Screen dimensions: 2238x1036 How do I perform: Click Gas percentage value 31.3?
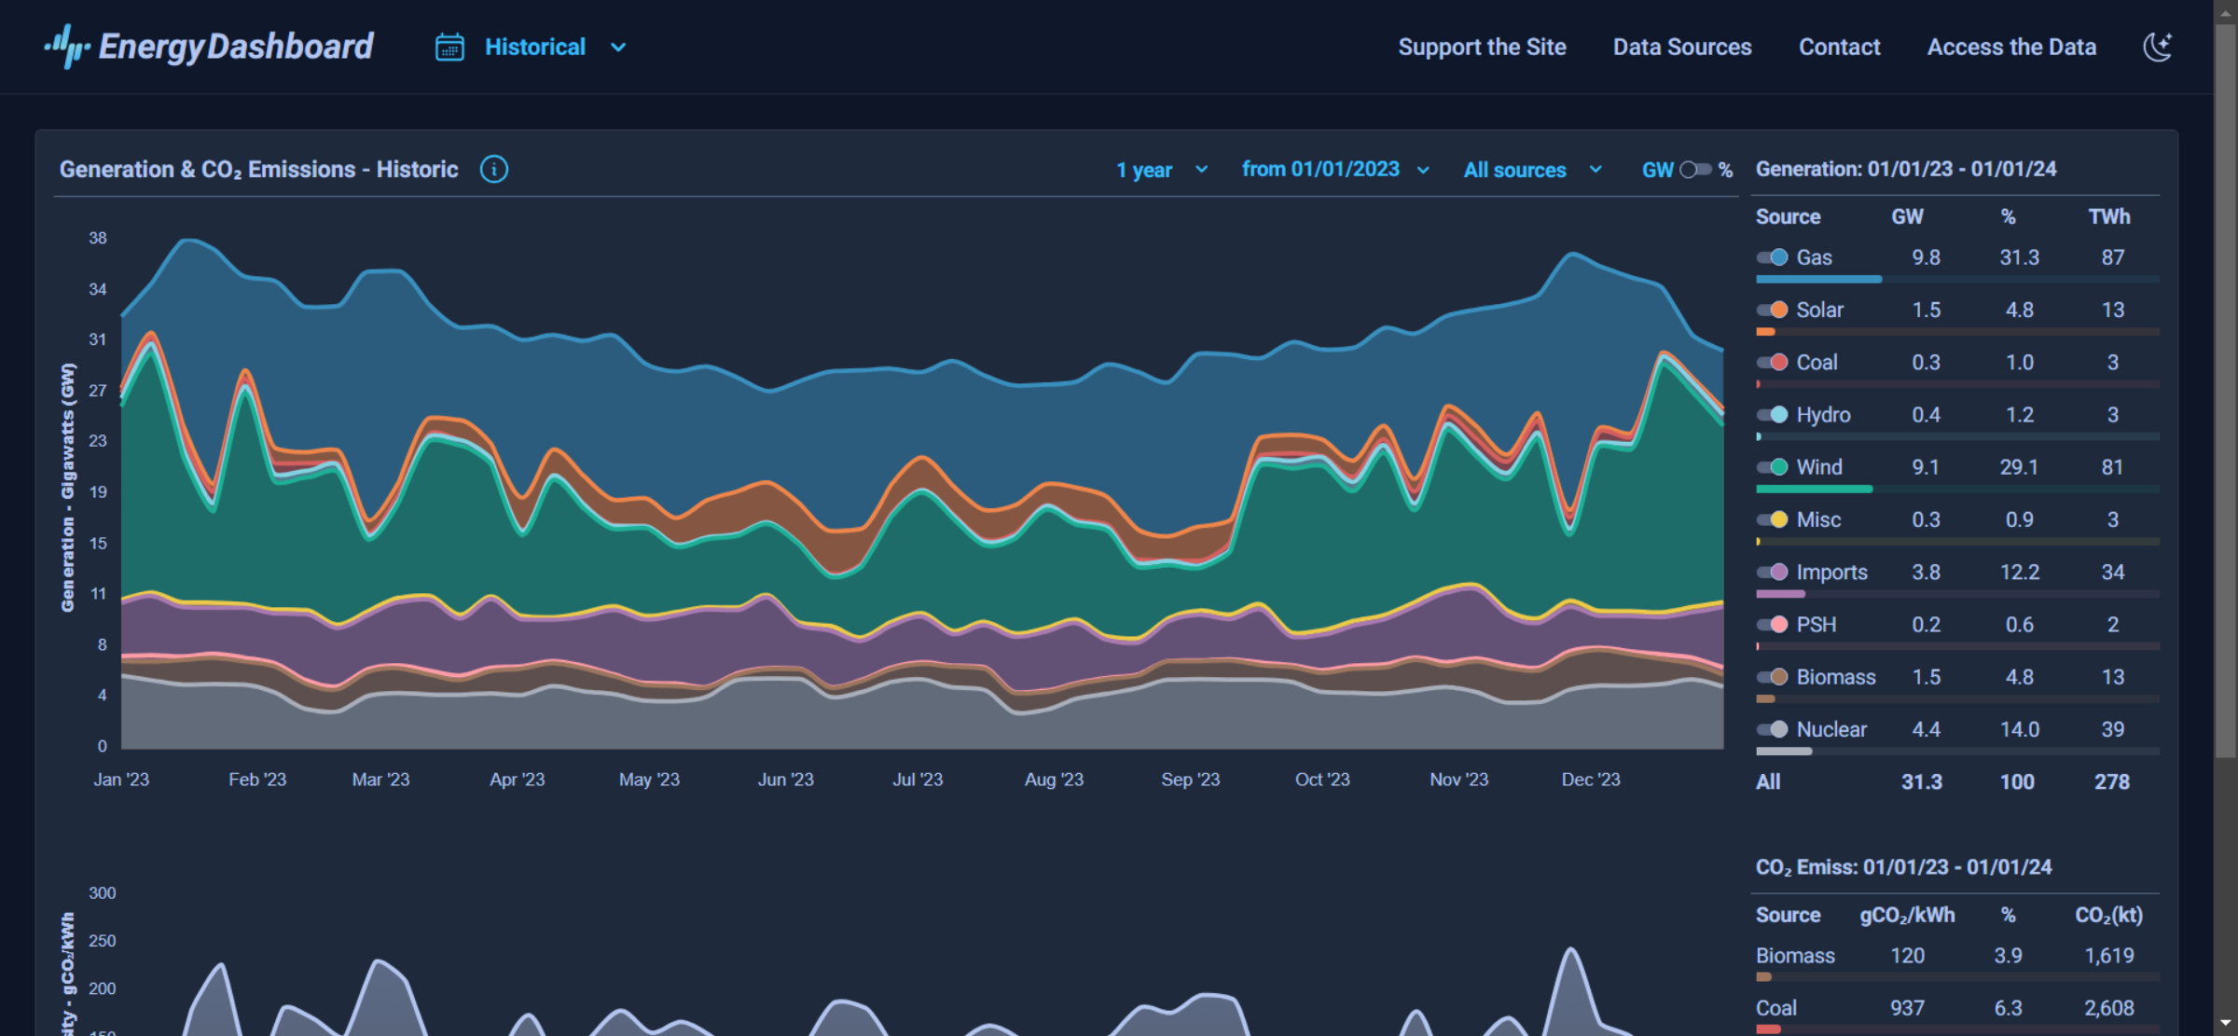[2019, 257]
